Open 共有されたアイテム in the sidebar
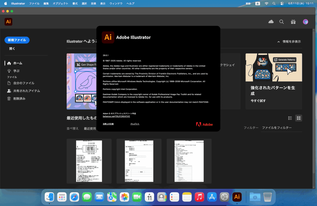 tap(26, 91)
